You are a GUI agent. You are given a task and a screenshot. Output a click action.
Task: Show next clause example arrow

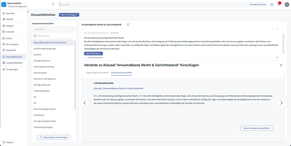281,103
